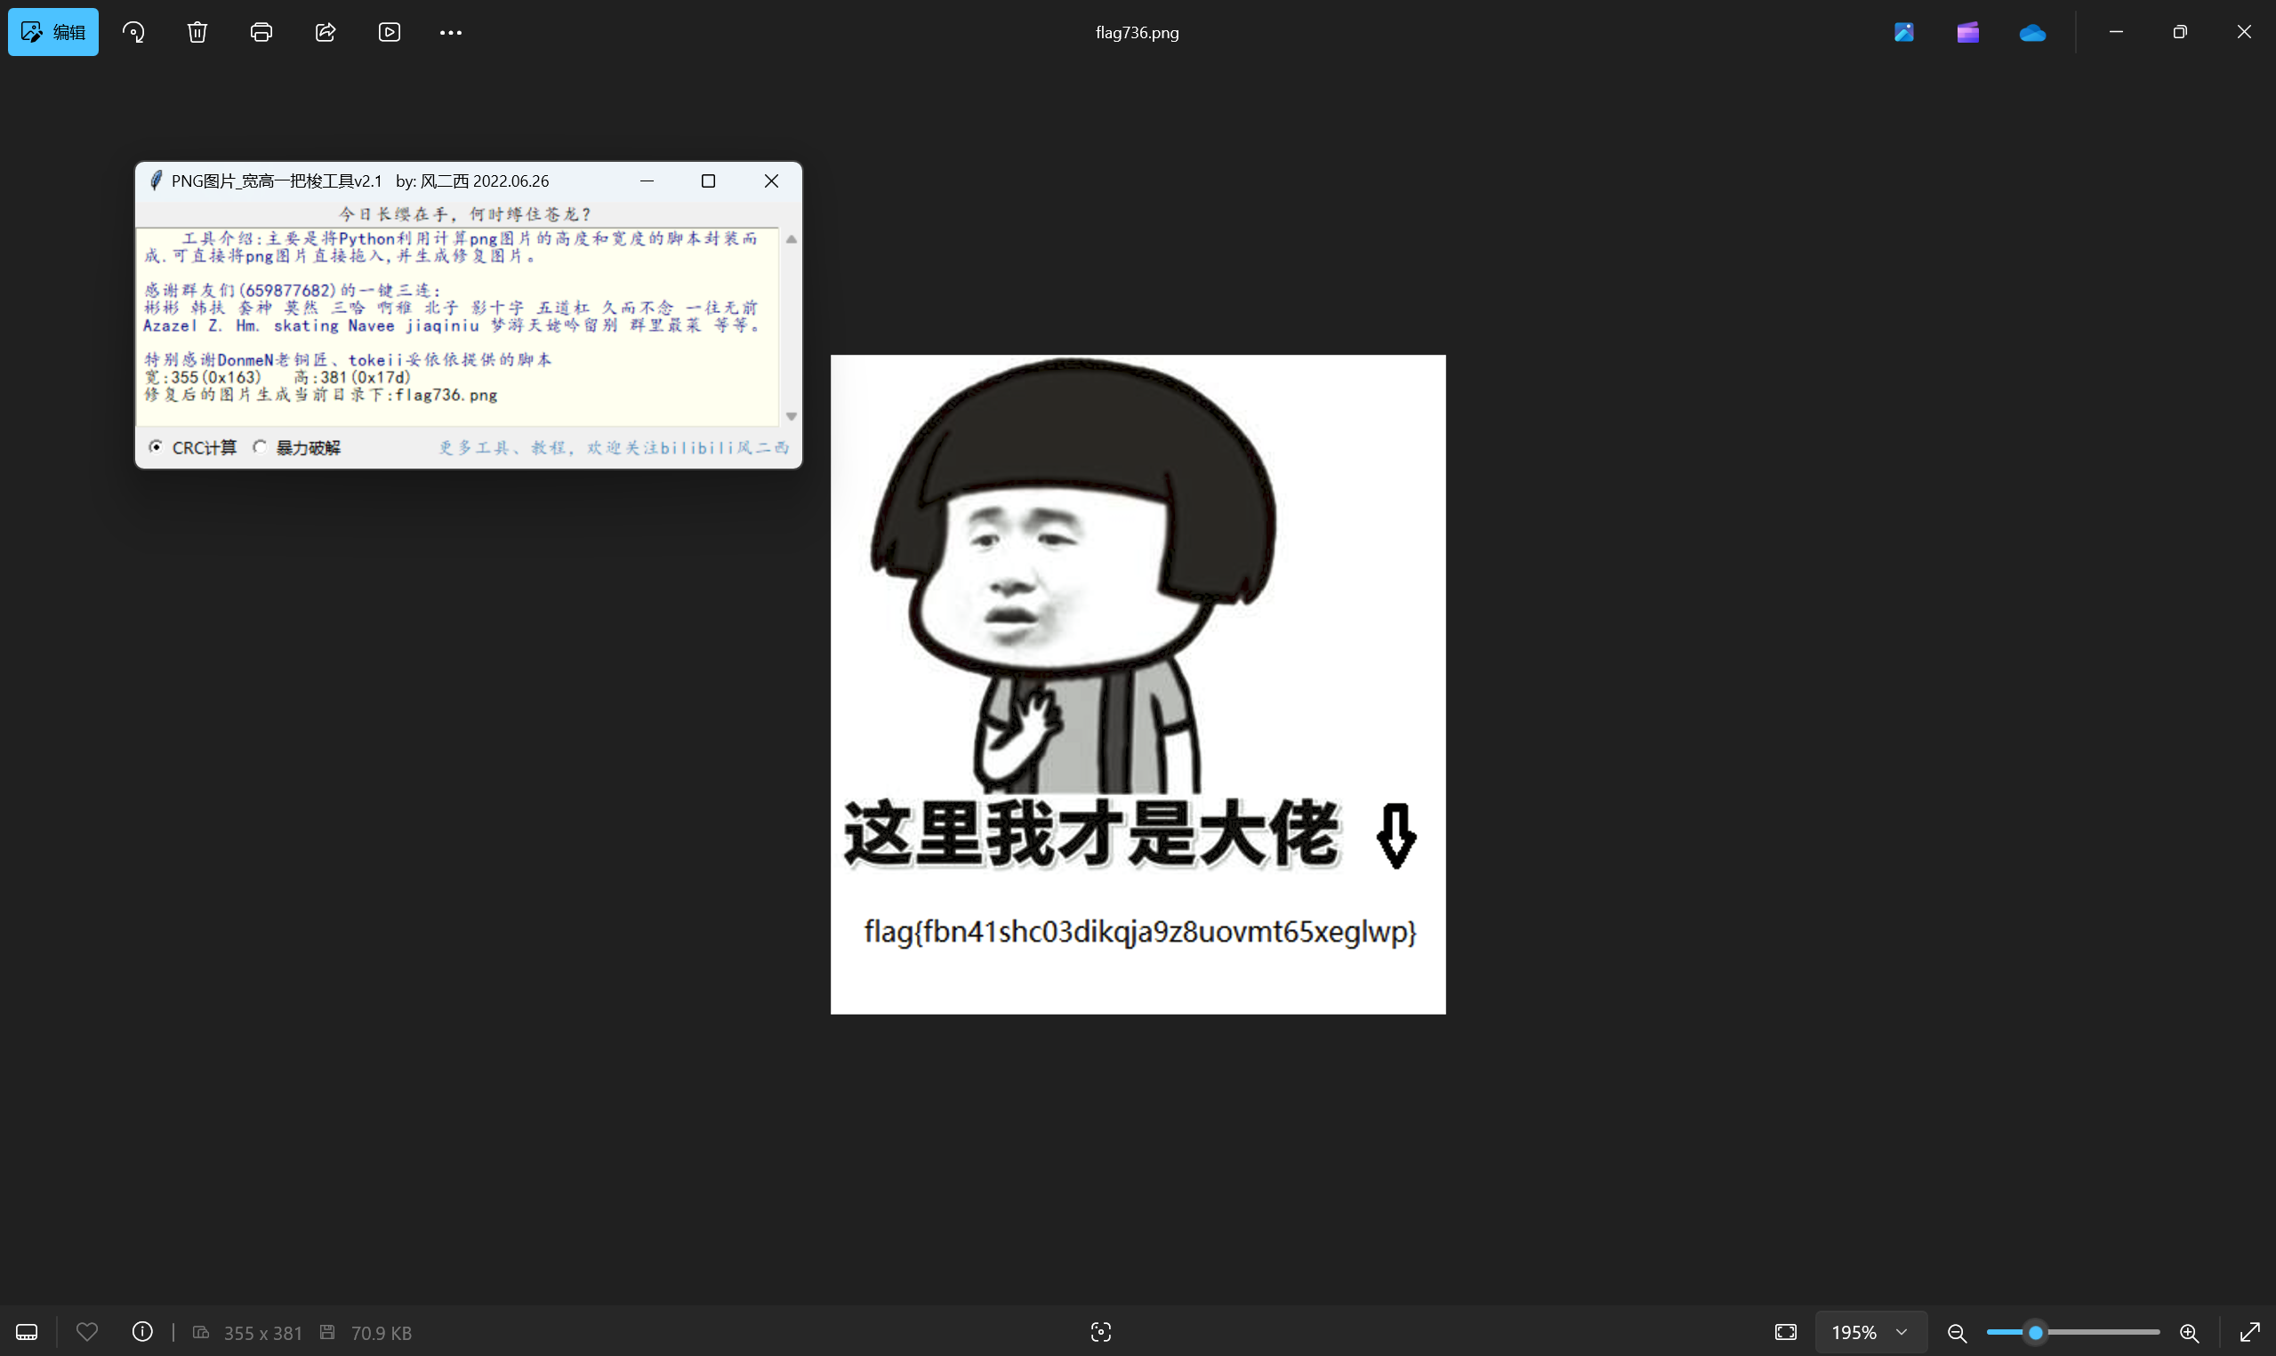Maximize the PNG宽高一把梭 tool window

point(708,181)
